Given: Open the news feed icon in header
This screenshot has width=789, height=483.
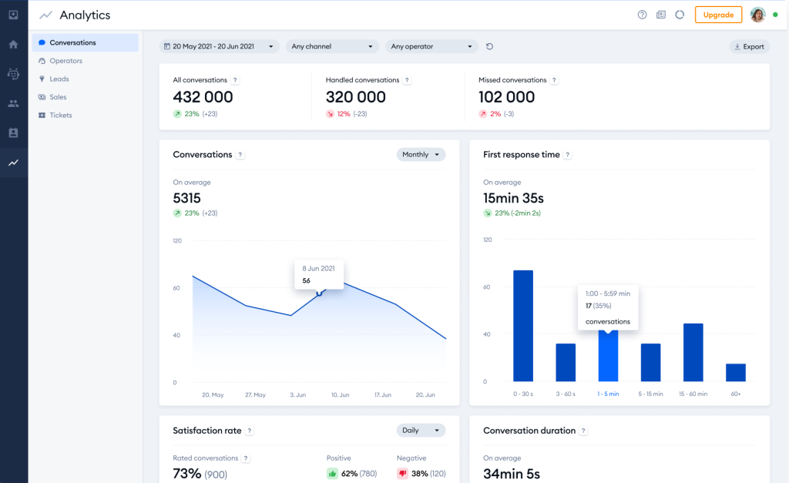Looking at the screenshot, I should (660, 15).
